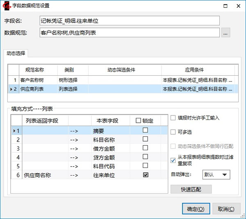Open the 自动弹出 dropdown
Viewport: 246px width, 219px height.
coord(216,175)
